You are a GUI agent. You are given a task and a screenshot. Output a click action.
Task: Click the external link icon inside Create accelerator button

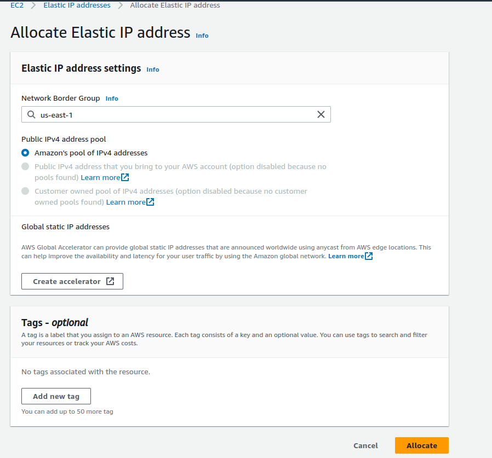[111, 281]
